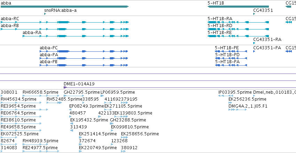
Task: Select the 380912 label
Action: coord(129,148)
